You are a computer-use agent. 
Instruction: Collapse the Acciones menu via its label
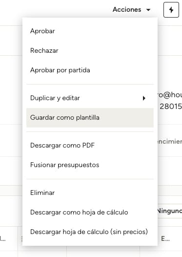point(127,9)
